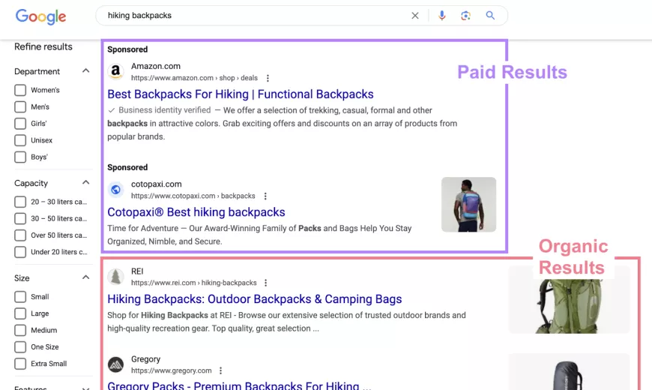This screenshot has height=390, width=652.
Task: Check the Over 50 liters capacity box
Action: point(20,235)
